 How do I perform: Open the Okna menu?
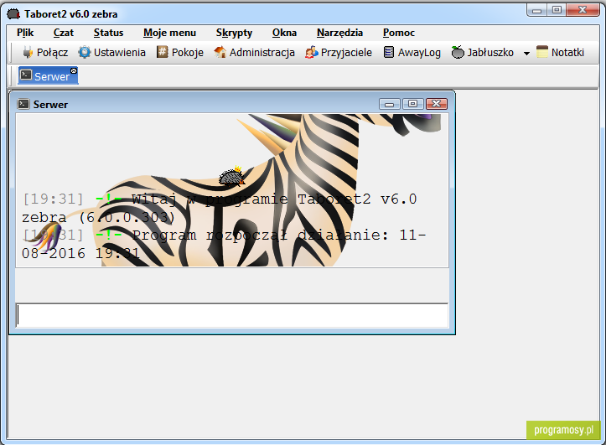(x=284, y=33)
